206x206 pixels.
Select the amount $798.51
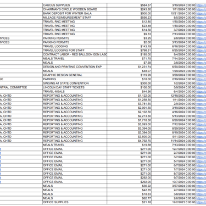point(146,51)
